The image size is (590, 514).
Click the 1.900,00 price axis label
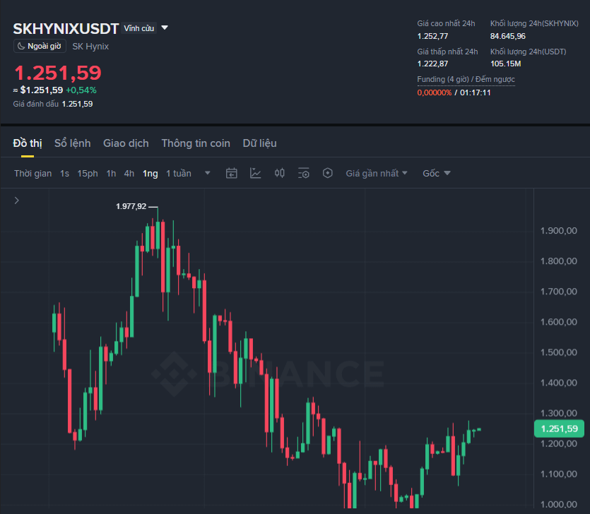point(558,230)
